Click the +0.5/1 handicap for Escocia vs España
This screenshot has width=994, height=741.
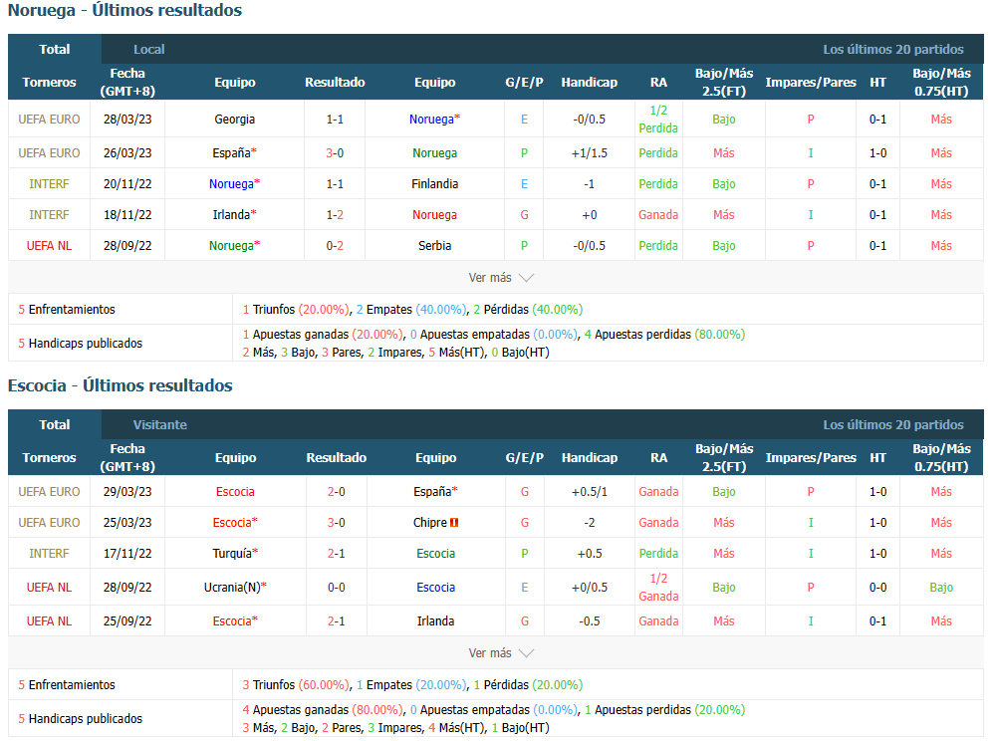coord(589,492)
